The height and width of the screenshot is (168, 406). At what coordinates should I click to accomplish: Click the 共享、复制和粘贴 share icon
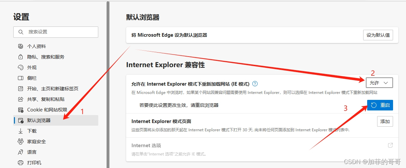(x=21, y=99)
